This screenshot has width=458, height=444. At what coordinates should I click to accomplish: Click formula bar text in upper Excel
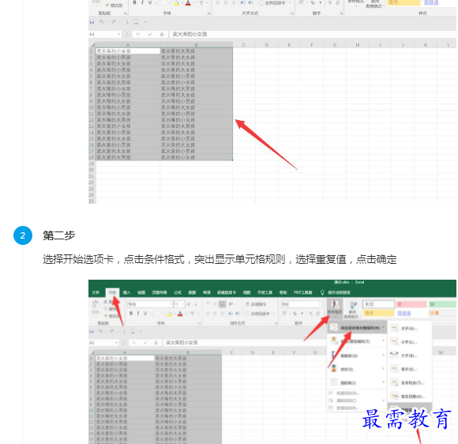[x=190, y=34]
